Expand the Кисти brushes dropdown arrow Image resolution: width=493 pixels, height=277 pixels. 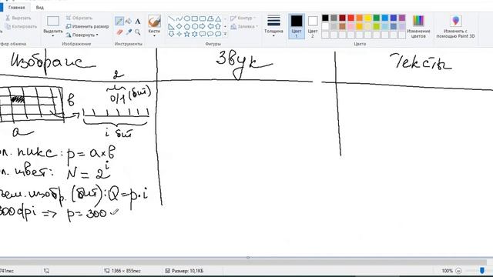(154, 35)
